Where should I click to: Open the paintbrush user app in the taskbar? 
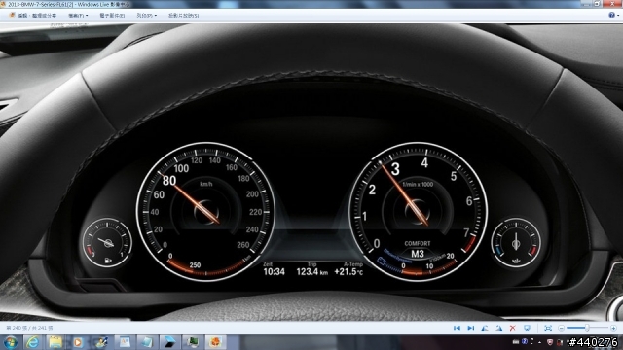[x=101, y=342]
